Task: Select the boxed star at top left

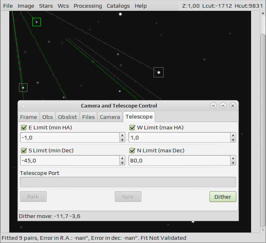Action: tap(36, 22)
